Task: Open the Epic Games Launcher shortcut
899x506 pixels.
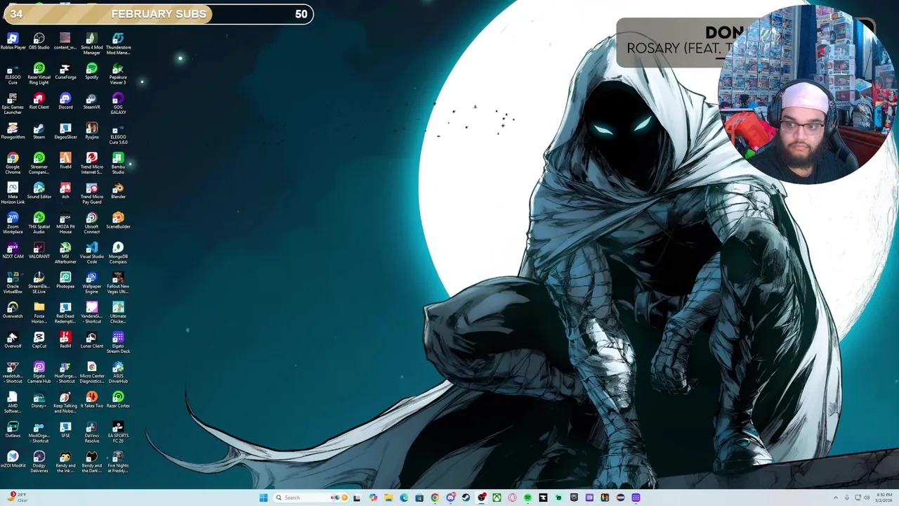Action: coord(13,103)
